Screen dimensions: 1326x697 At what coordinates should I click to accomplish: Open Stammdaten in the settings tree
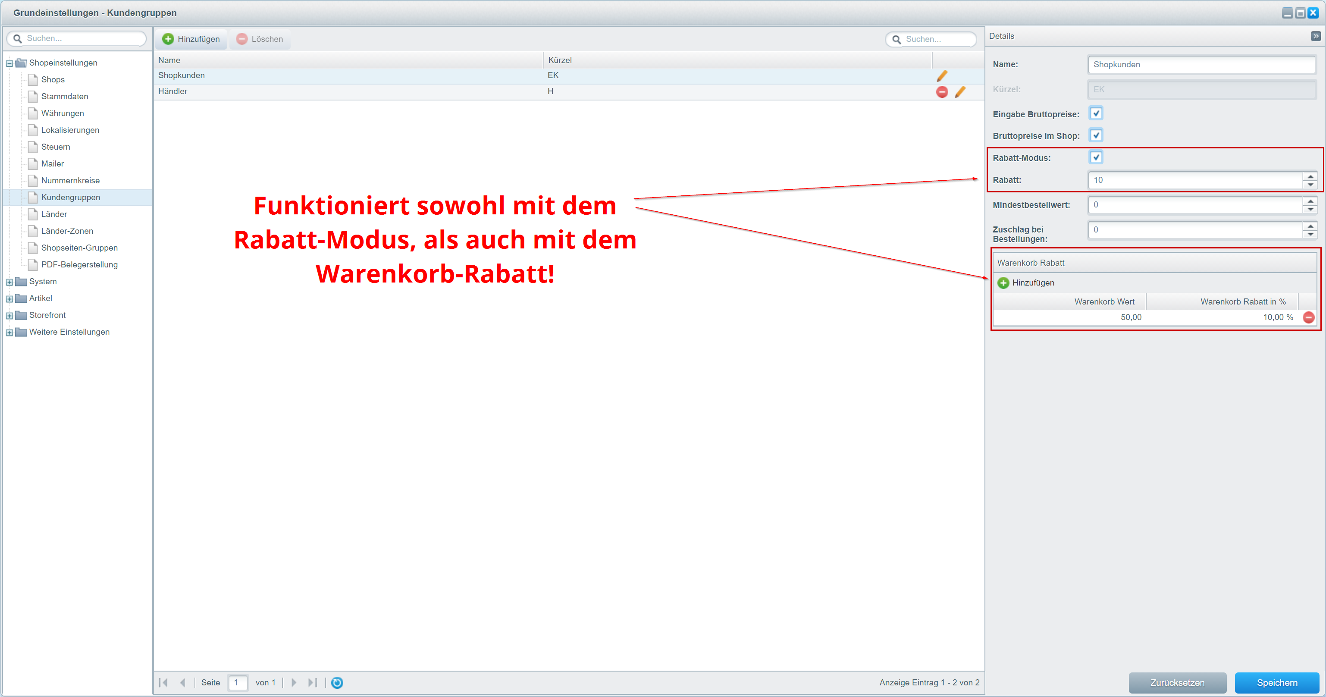click(64, 97)
